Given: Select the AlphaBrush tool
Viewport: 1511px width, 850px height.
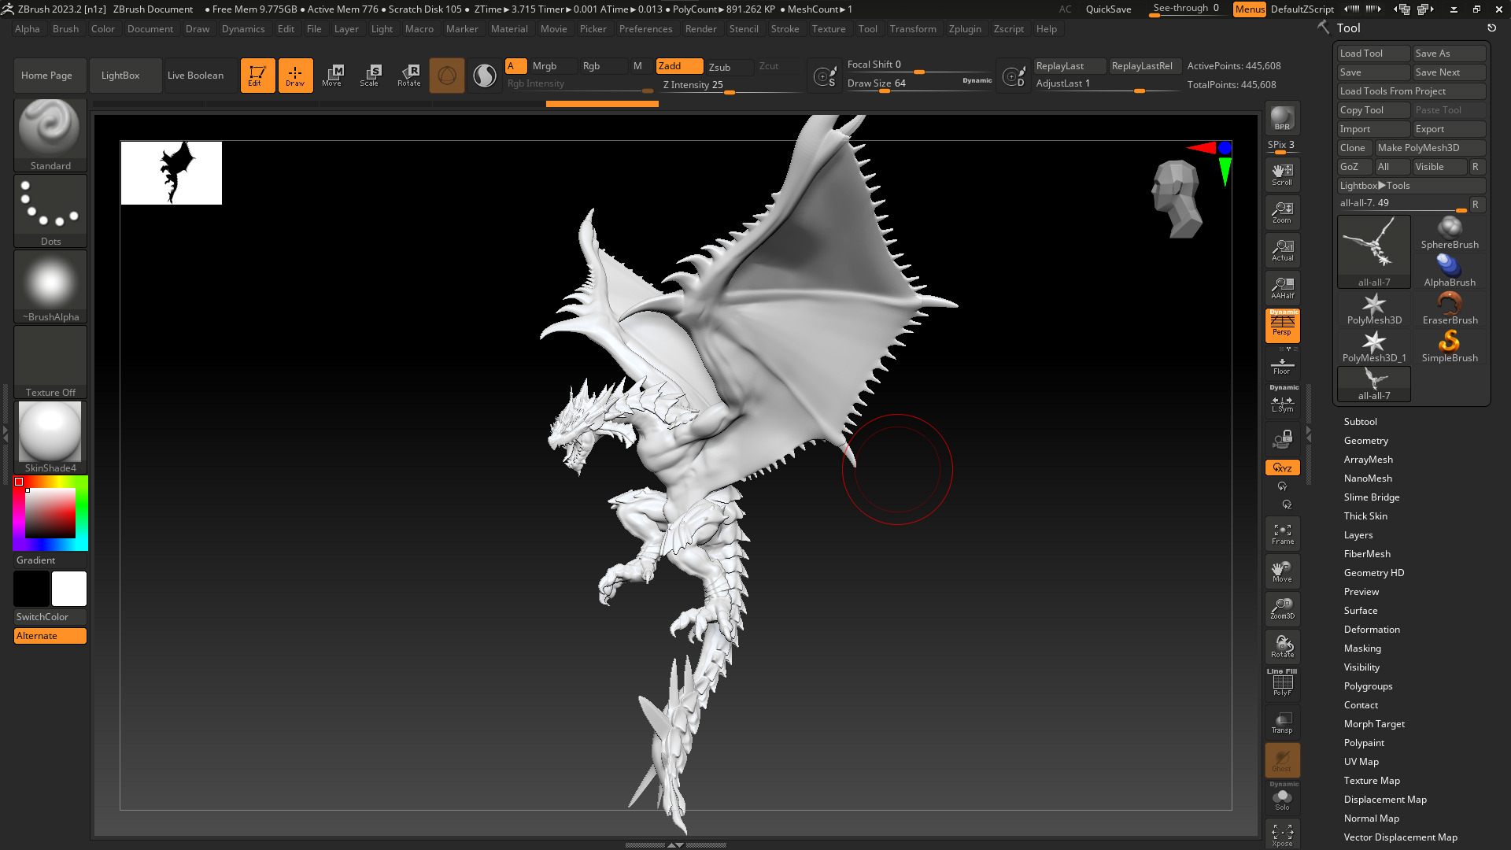Looking at the screenshot, I should coord(1450,271).
